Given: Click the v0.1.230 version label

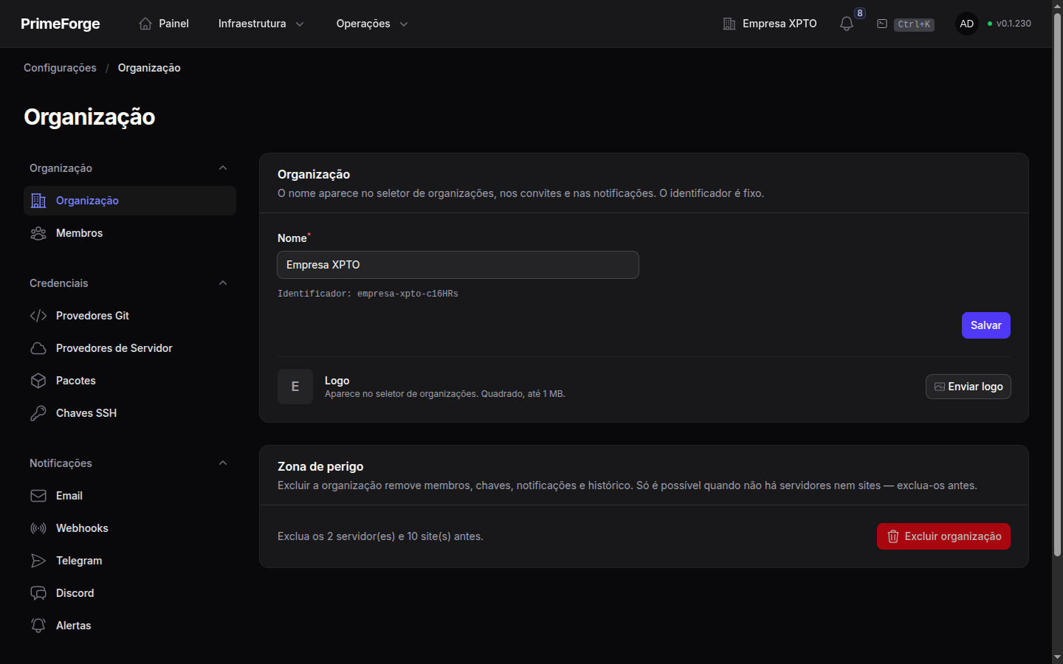Looking at the screenshot, I should tap(1014, 24).
